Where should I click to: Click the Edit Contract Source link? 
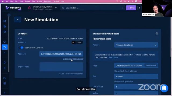(x=74, y=59)
